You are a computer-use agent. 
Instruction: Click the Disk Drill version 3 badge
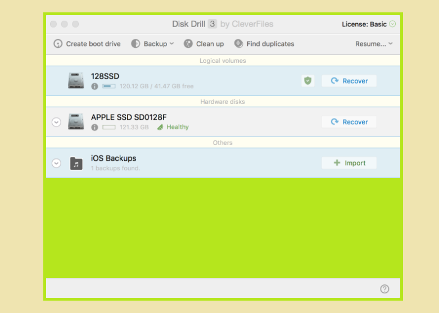212,24
